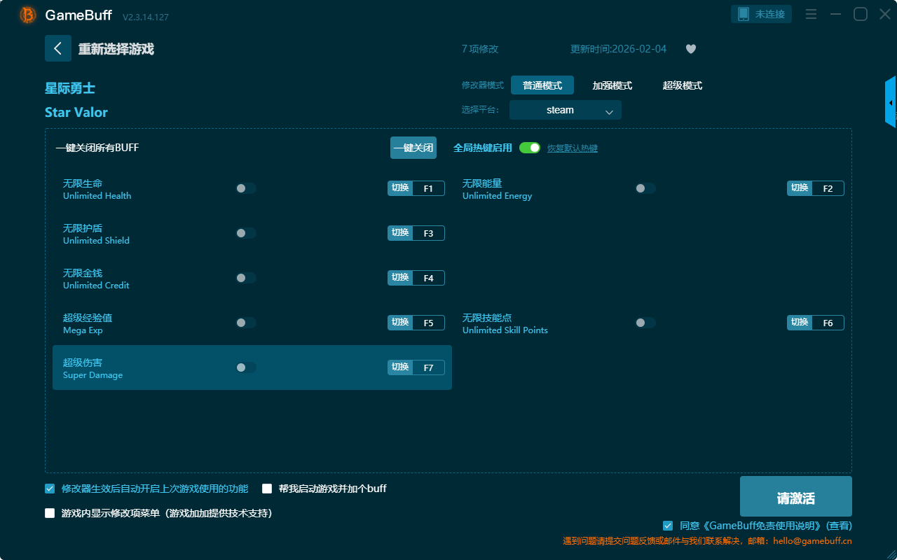Image resolution: width=897 pixels, height=560 pixels.
Task: Toggle Unlimited Health switch
Action: click(x=246, y=188)
